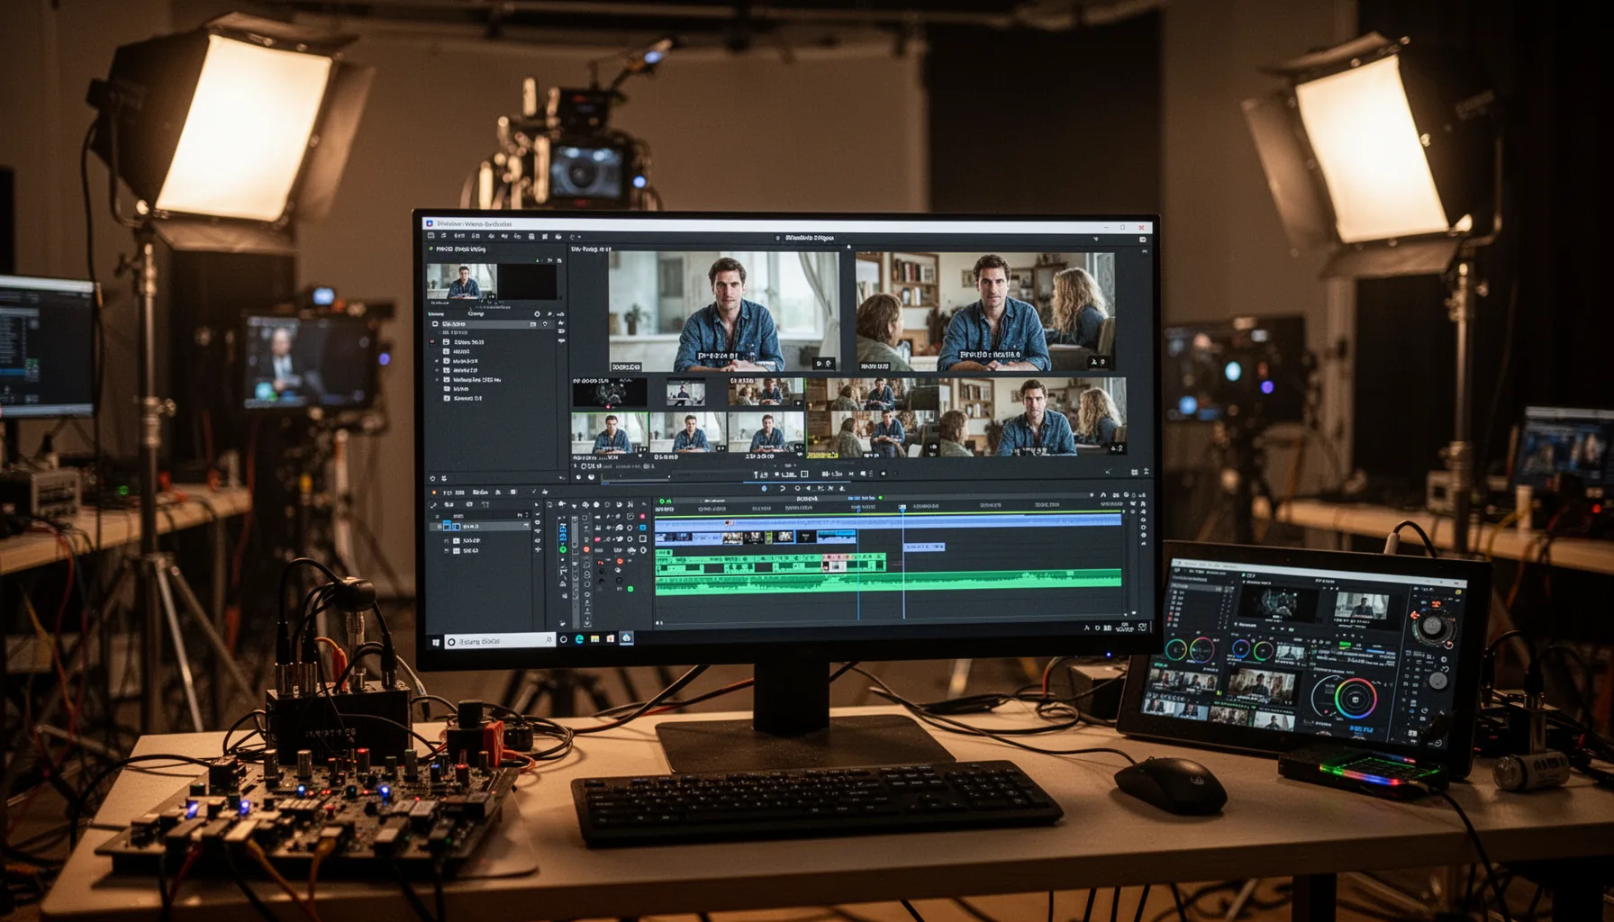Click the large rainbow color wheel on tablet
This screenshot has height=922, width=1614.
1355,699
